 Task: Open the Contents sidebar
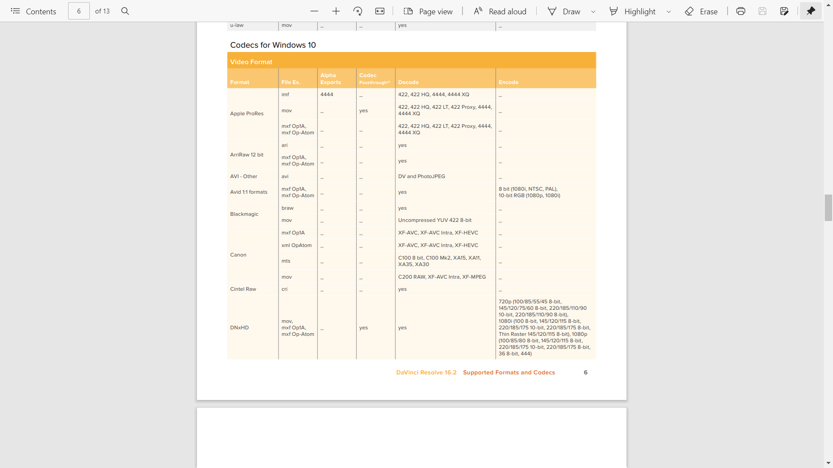pos(33,11)
